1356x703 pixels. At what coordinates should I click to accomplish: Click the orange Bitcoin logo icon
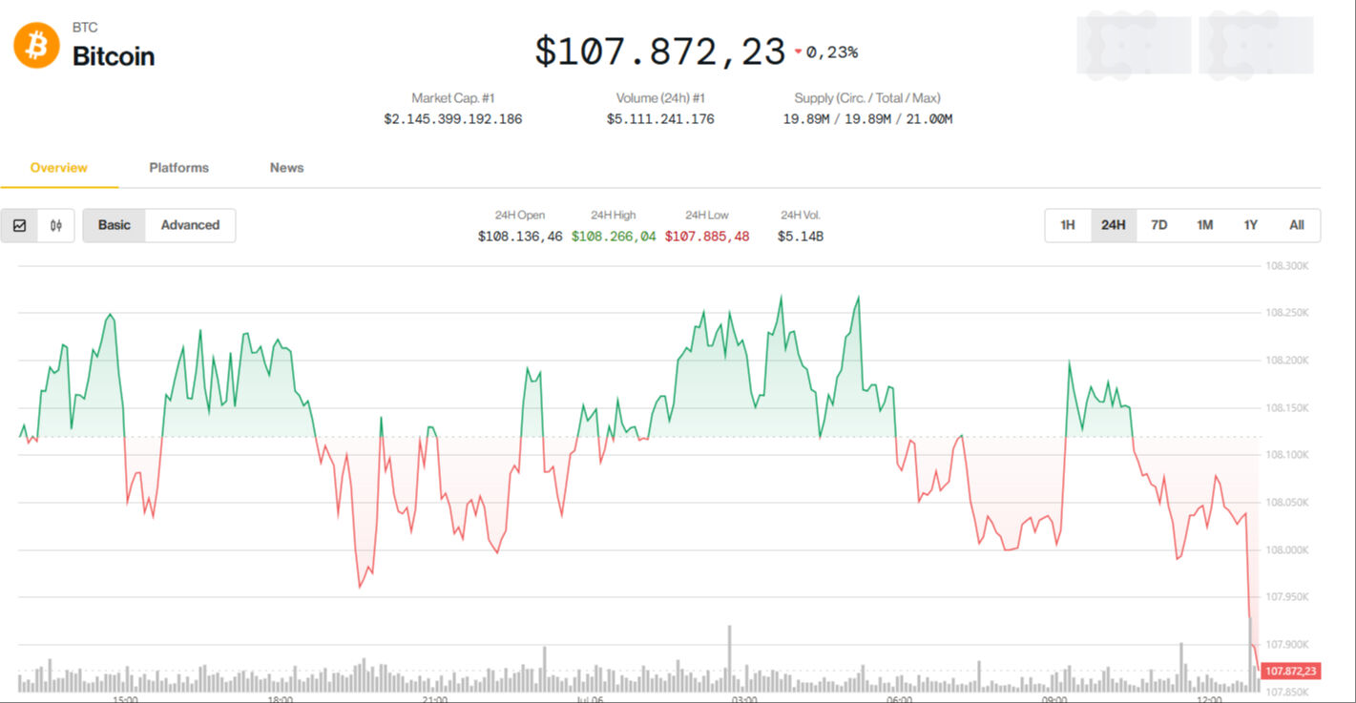[x=36, y=46]
